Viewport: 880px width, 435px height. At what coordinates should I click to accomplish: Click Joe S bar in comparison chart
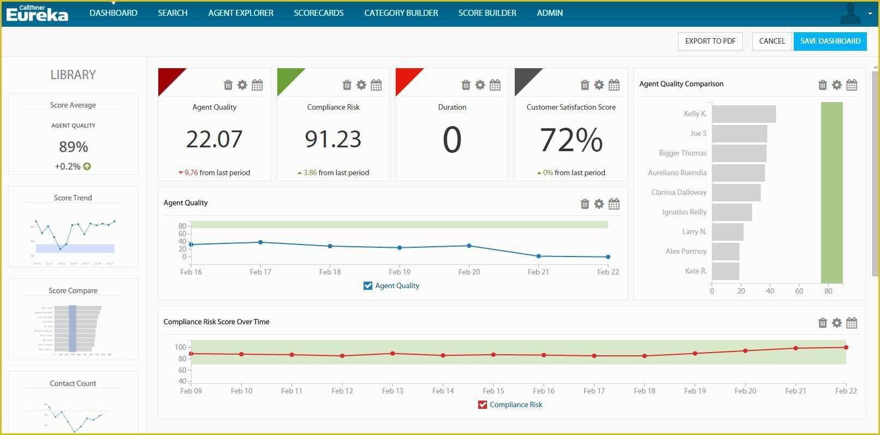739,134
